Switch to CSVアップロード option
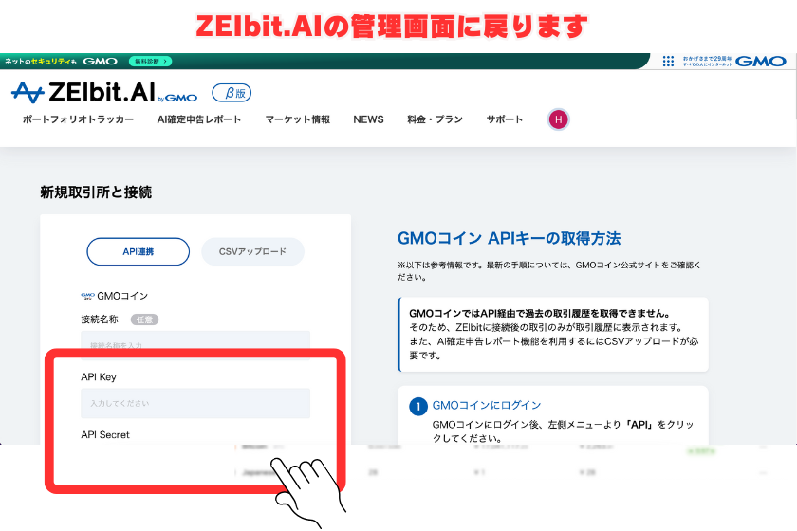 click(x=252, y=252)
